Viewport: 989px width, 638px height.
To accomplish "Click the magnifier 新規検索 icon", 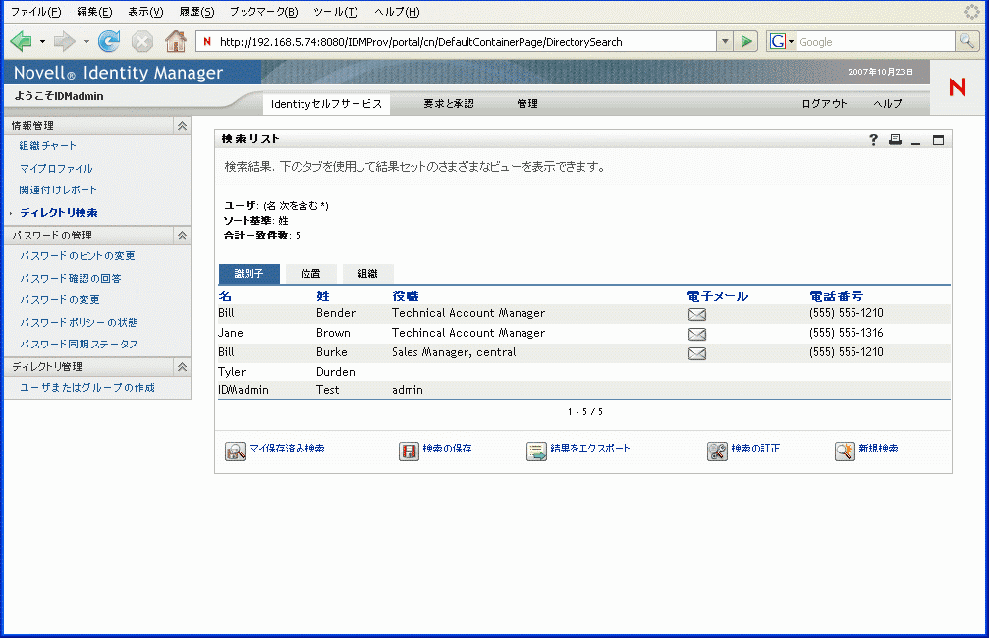I will tap(845, 451).
